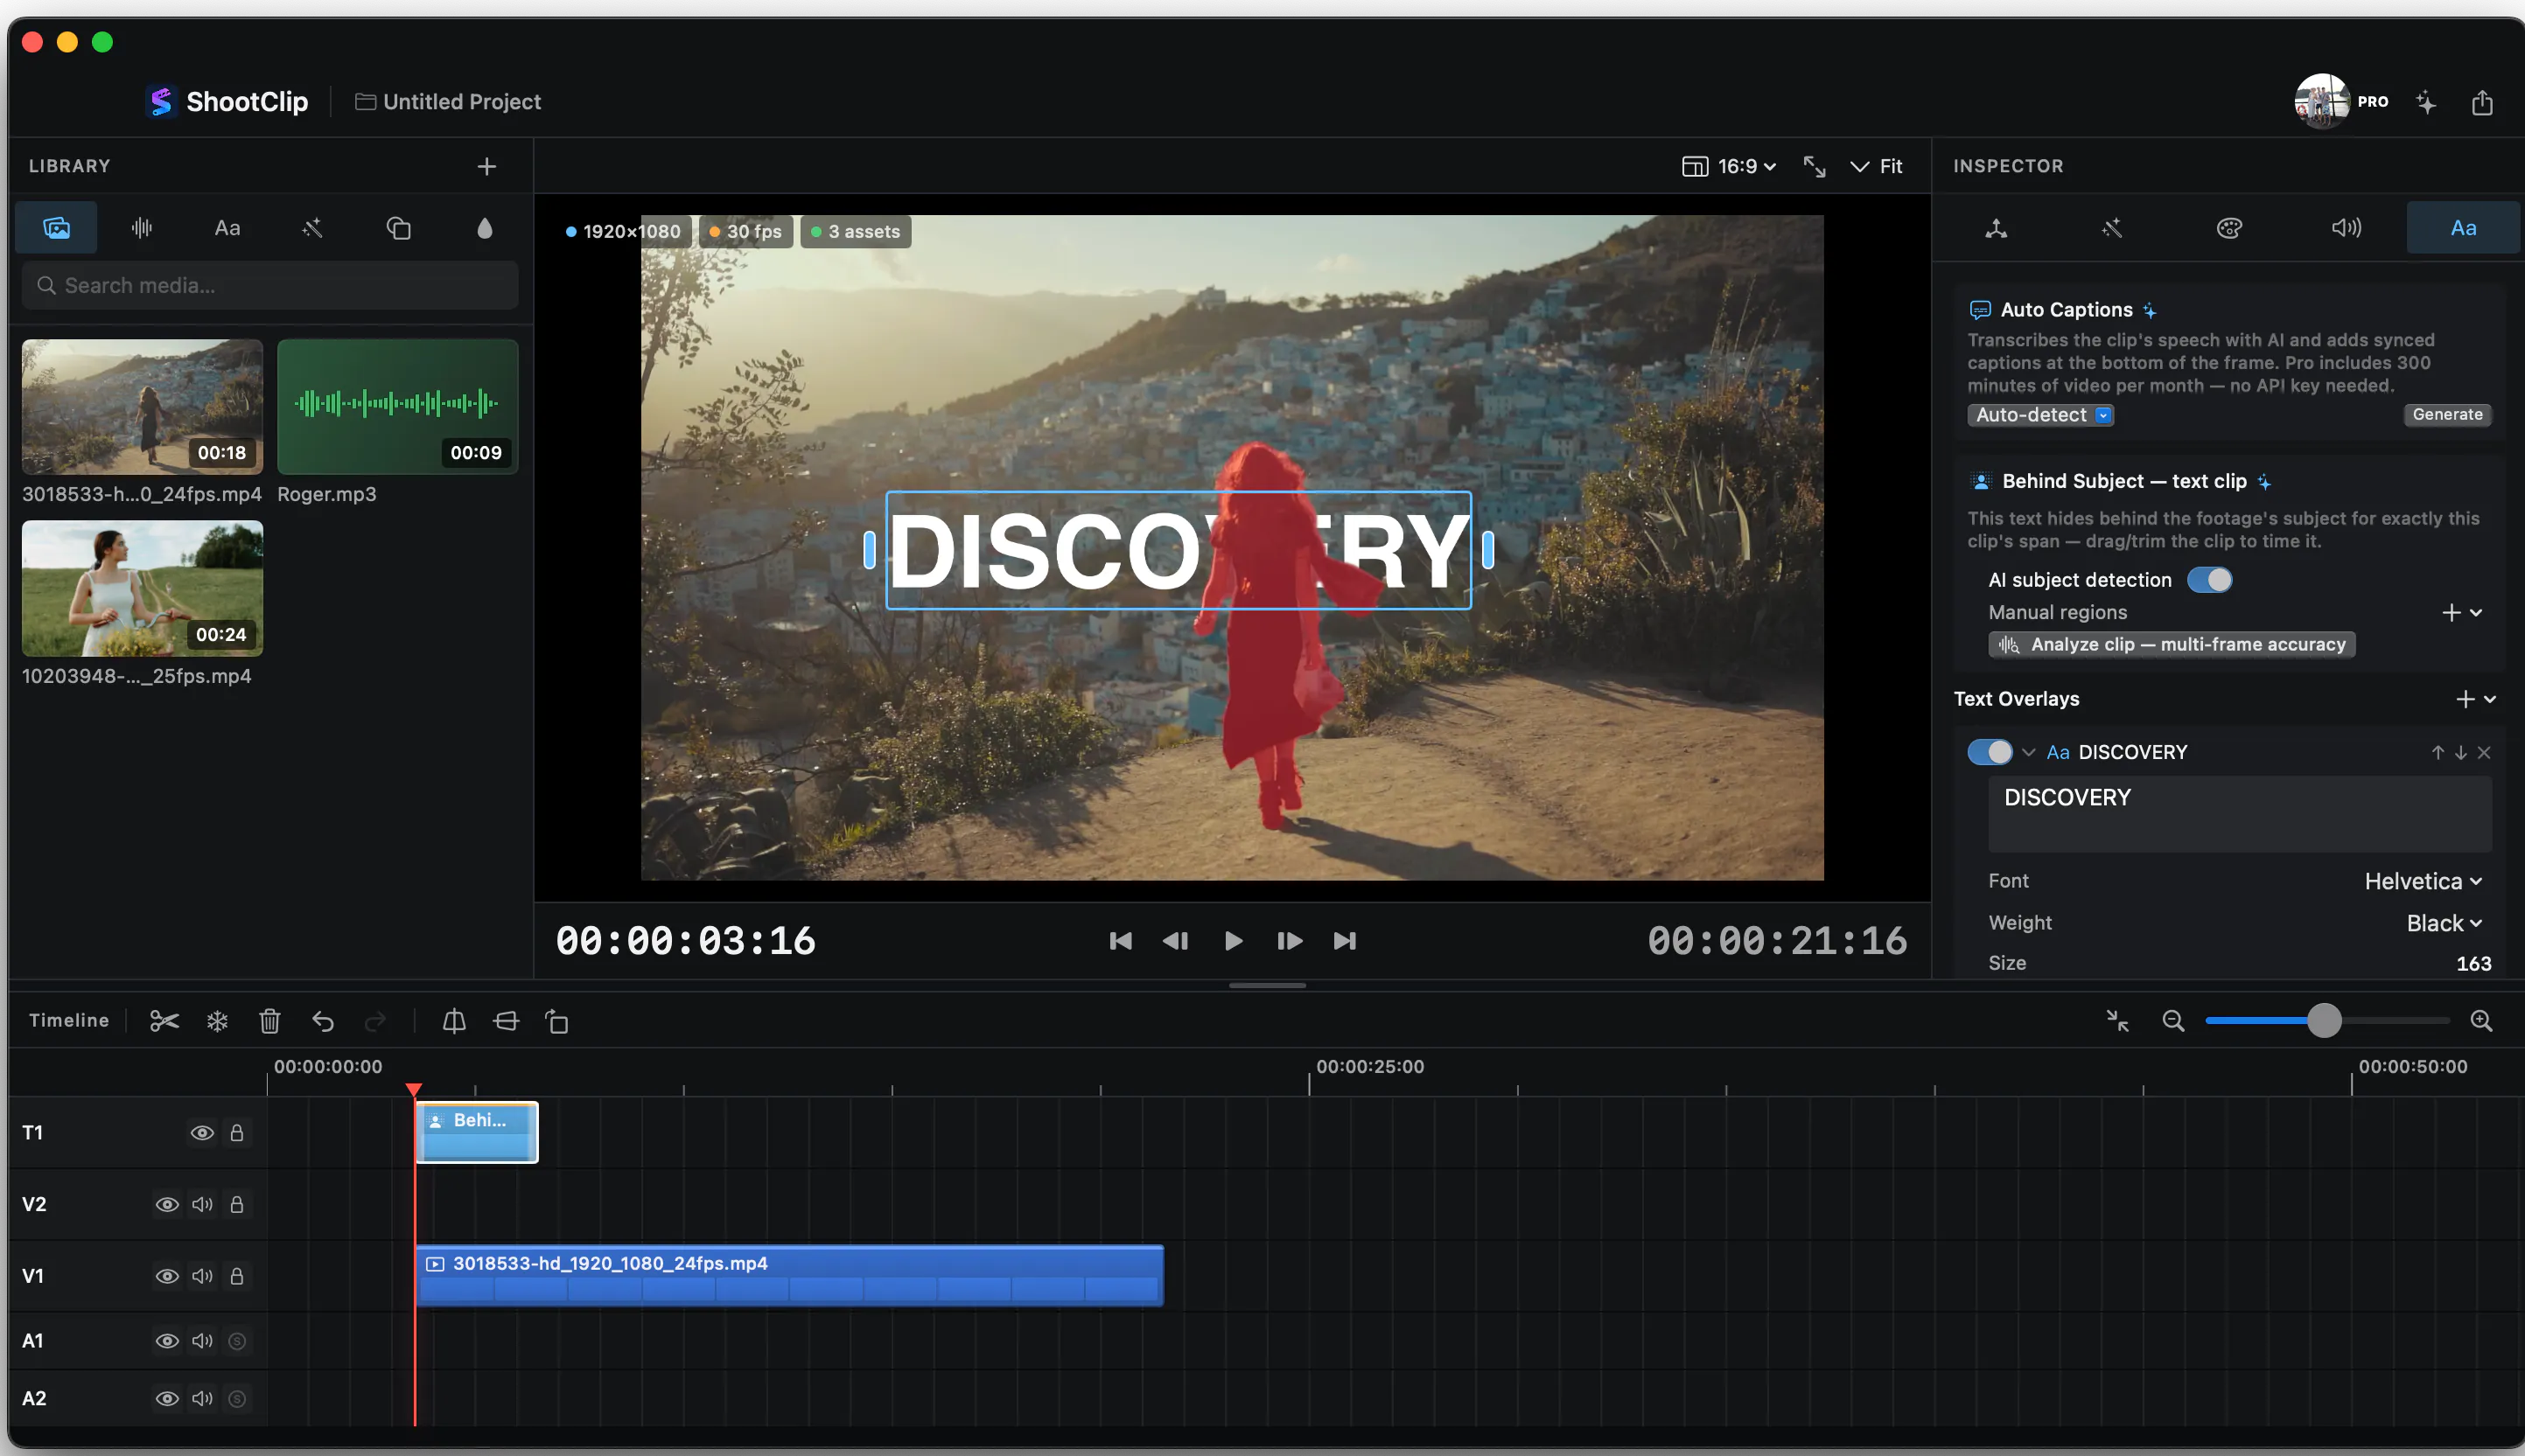This screenshot has height=1456, width=2525.
Task: Mute the A1 audio track
Action: [x=202, y=1341]
